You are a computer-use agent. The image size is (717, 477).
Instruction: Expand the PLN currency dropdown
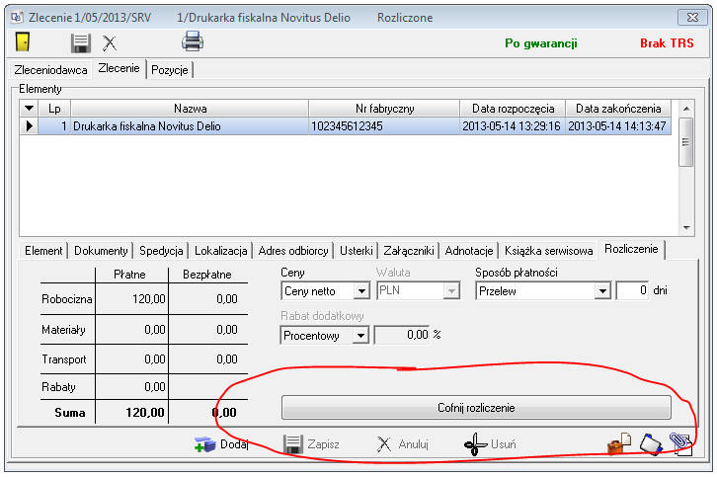451,291
